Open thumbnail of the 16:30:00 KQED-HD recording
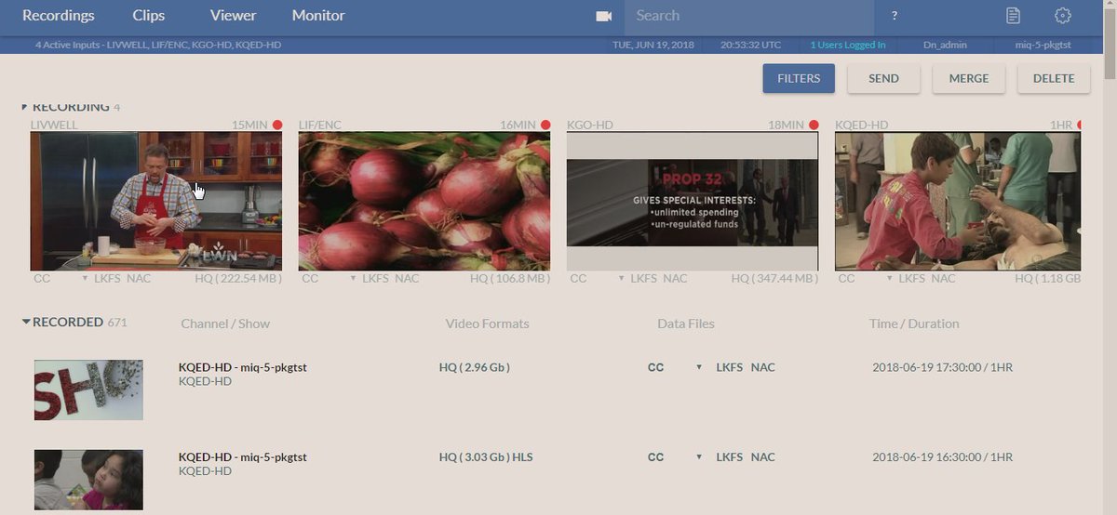 click(88, 480)
